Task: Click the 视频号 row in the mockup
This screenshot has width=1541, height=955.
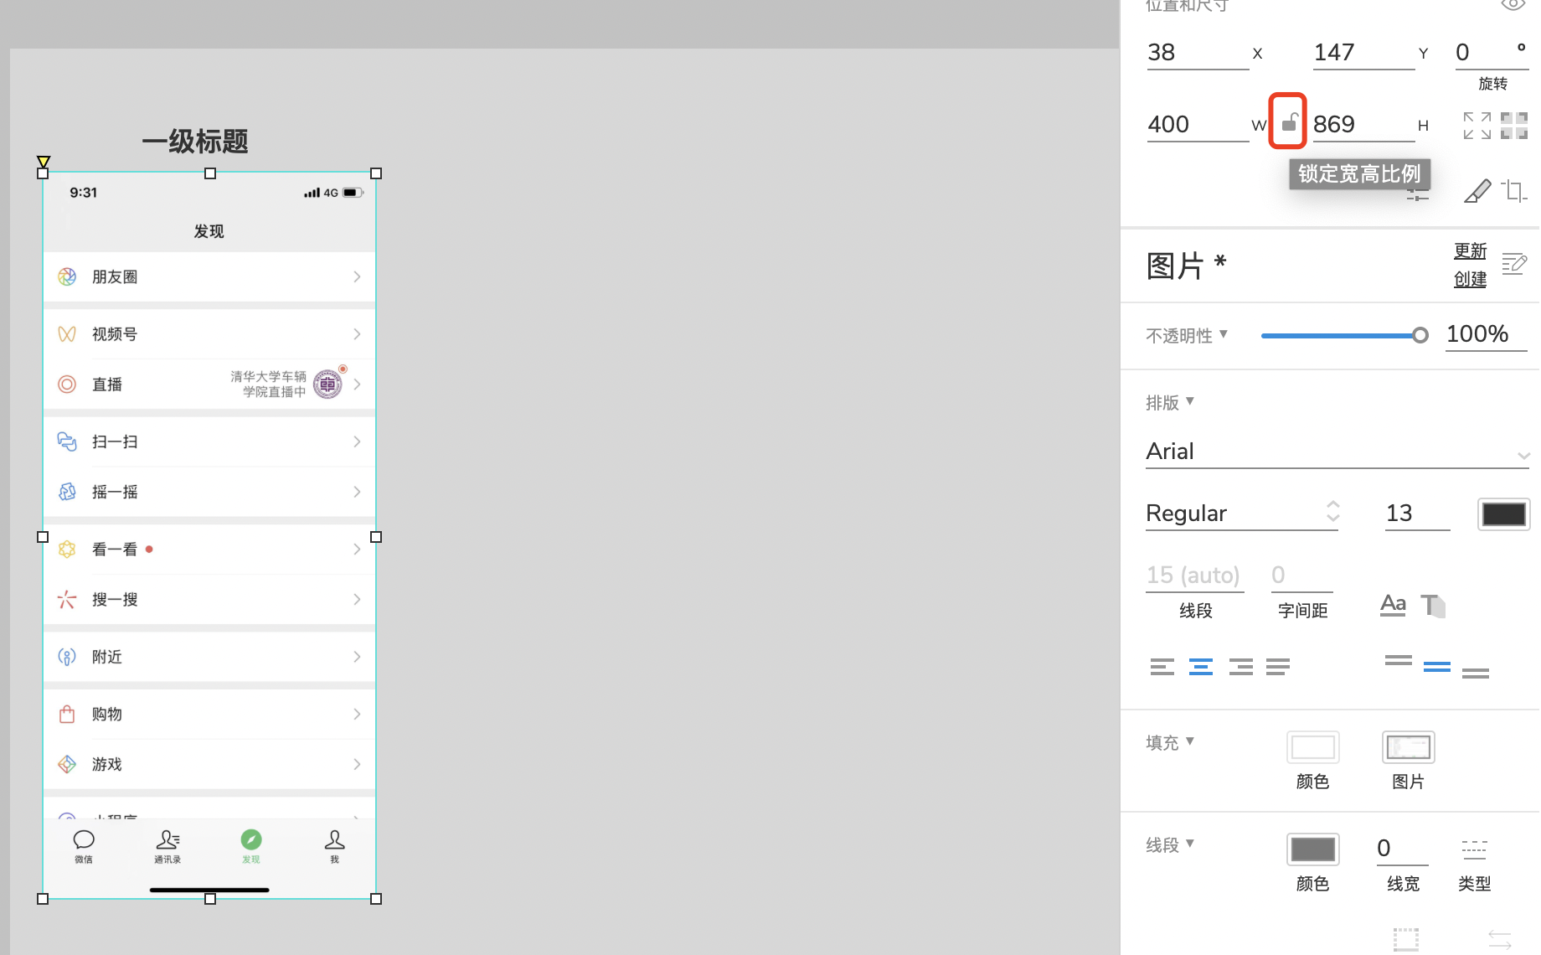Action: click(209, 334)
